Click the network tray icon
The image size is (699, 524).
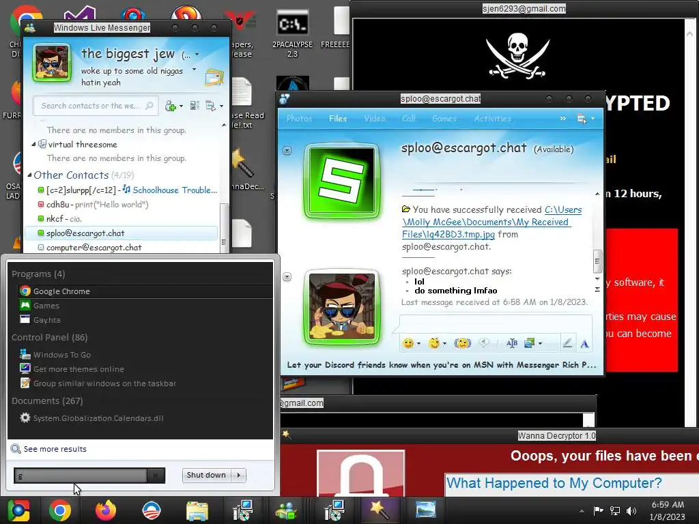click(615, 510)
